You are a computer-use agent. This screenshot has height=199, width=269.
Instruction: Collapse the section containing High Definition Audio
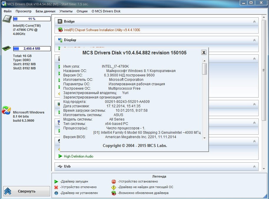coord(255,141)
